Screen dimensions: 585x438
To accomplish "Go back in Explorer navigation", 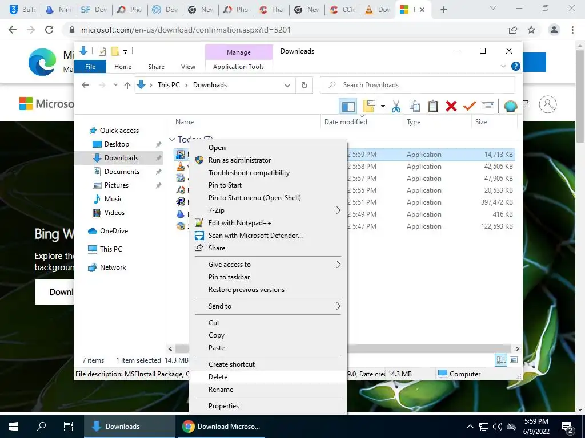I will click(85, 86).
